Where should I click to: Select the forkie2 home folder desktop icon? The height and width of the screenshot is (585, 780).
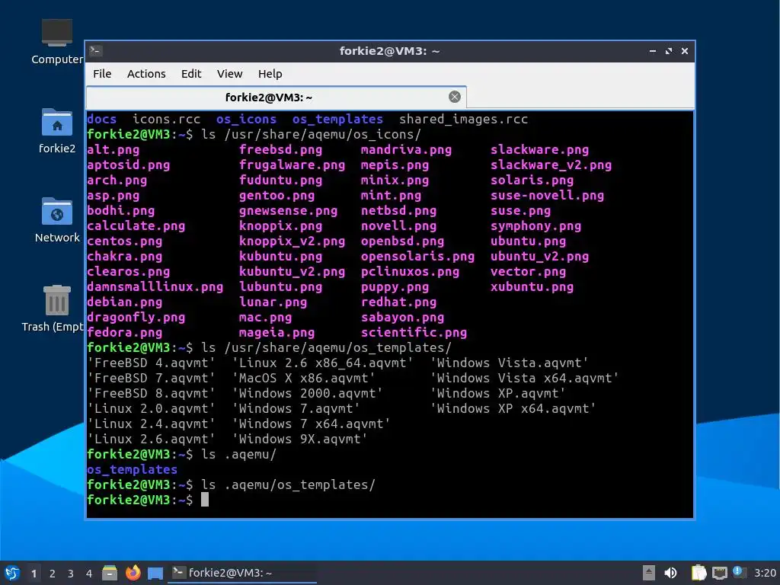(x=56, y=131)
